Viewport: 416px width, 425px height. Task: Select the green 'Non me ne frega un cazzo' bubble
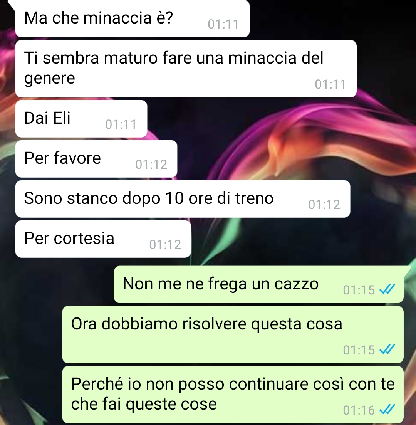click(x=258, y=284)
